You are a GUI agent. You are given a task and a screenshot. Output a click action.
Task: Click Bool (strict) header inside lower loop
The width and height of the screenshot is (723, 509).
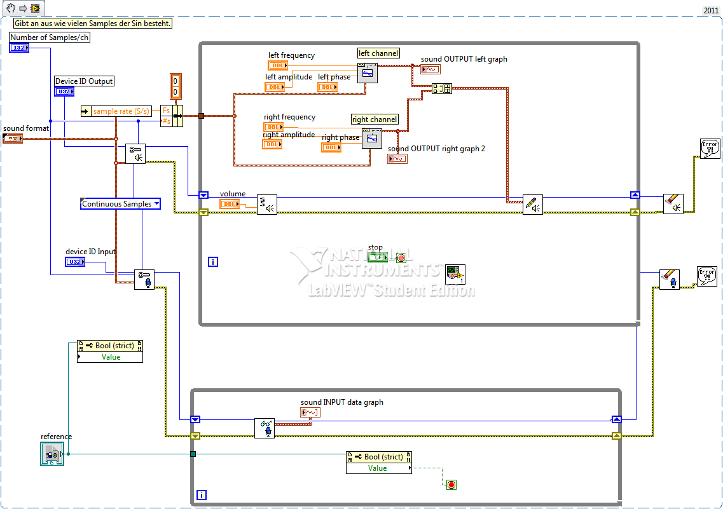tap(379, 456)
